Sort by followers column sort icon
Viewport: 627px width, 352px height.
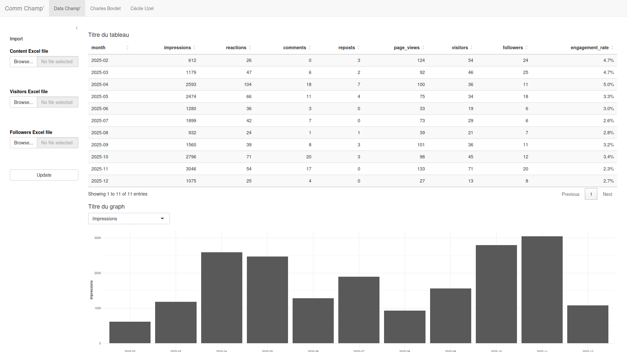[526, 48]
